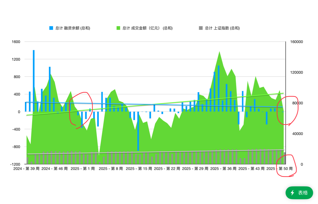The width and height of the screenshot is (318, 204).
Task: Open the 表格 table view button
Action: click(x=299, y=193)
